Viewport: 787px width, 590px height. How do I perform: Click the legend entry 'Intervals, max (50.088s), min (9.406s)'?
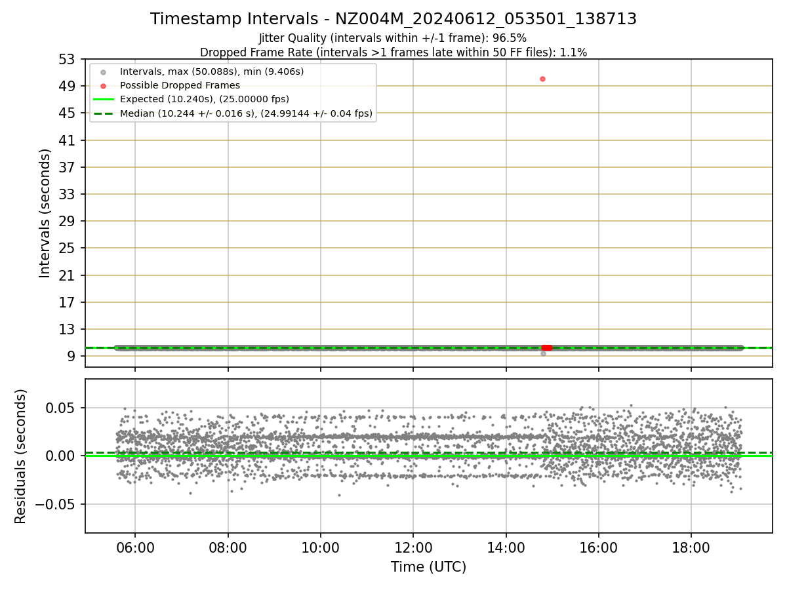pos(212,71)
